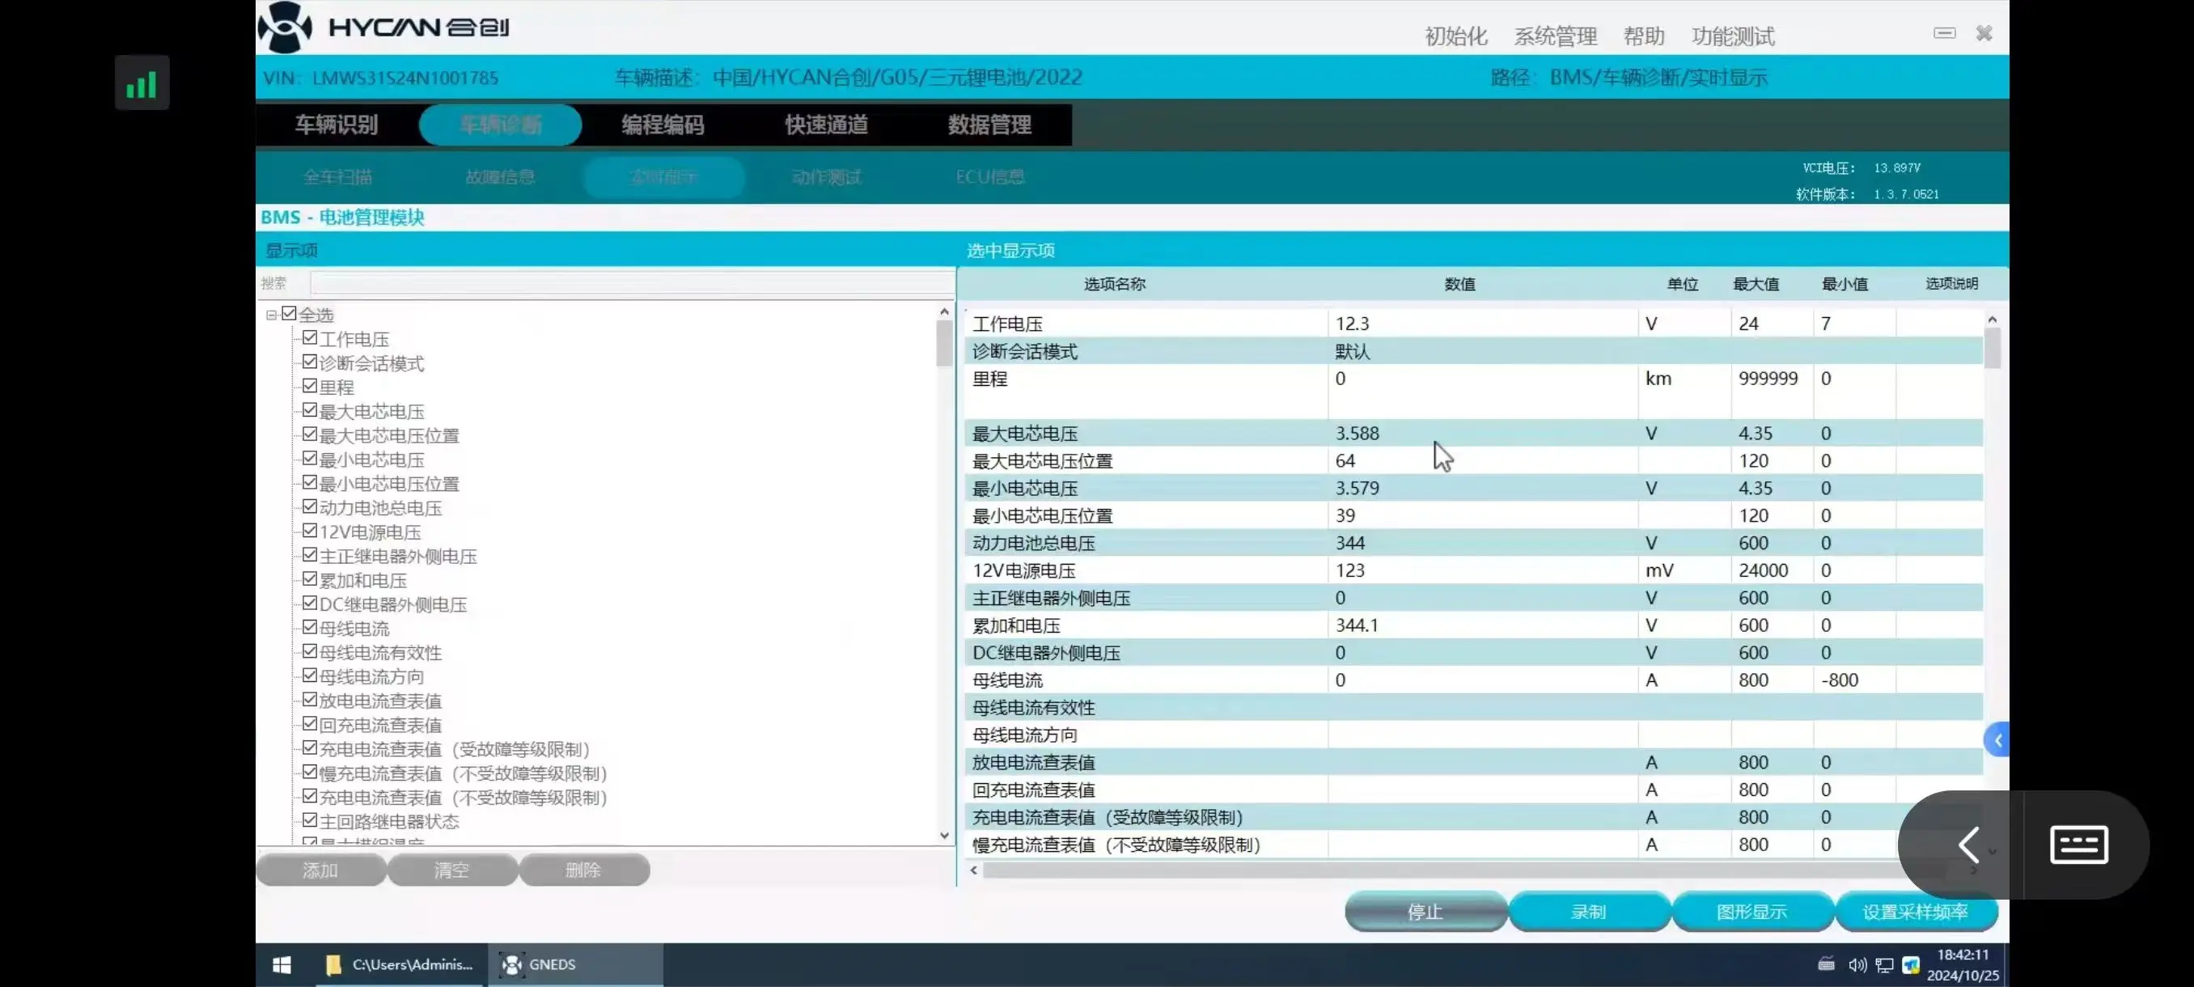Click the volume speaker tray icon
2194x987 pixels.
tap(1857, 965)
